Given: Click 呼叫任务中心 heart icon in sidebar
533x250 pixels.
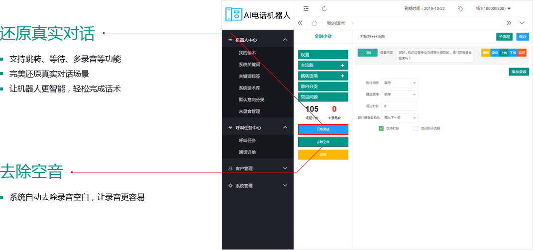Looking at the screenshot, I should (230, 128).
